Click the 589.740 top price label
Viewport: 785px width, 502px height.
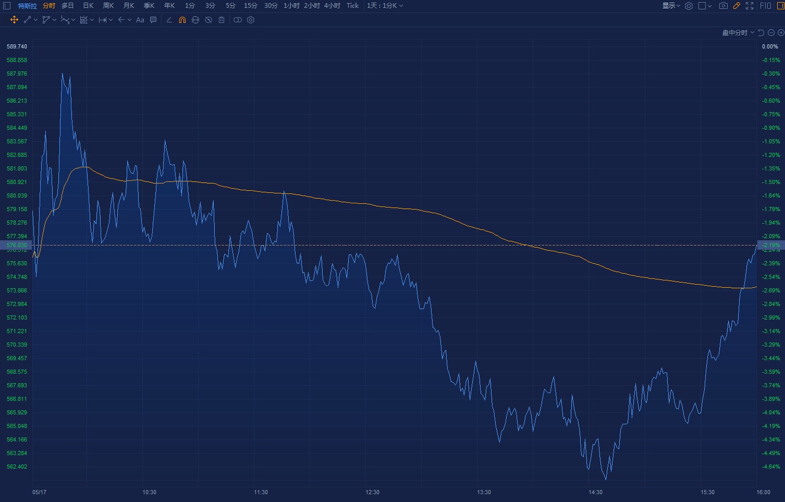pyautogui.click(x=17, y=46)
